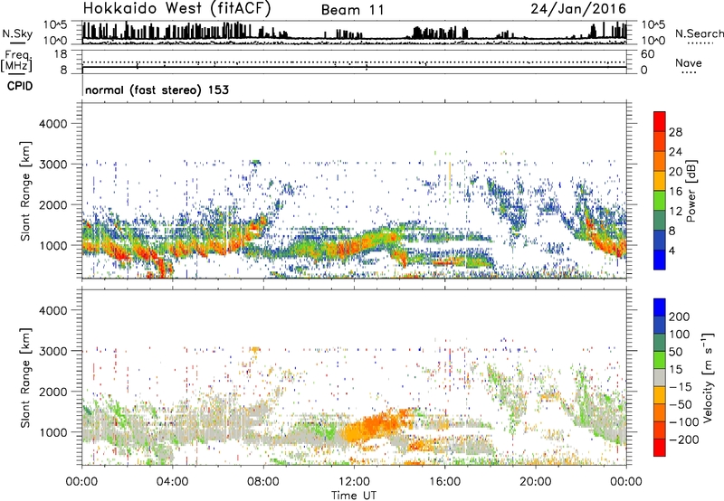Click the '4000' tick of the power panel
The width and height of the screenshot is (724, 501).
tap(53, 124)
